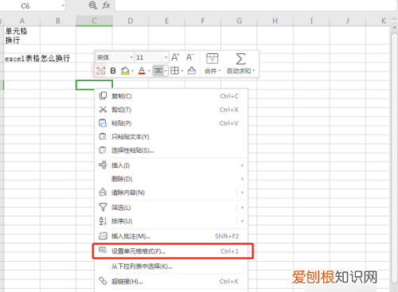This screenshot has height=292, width=398.
Task: Select column G header
Action: click(239, 21)
